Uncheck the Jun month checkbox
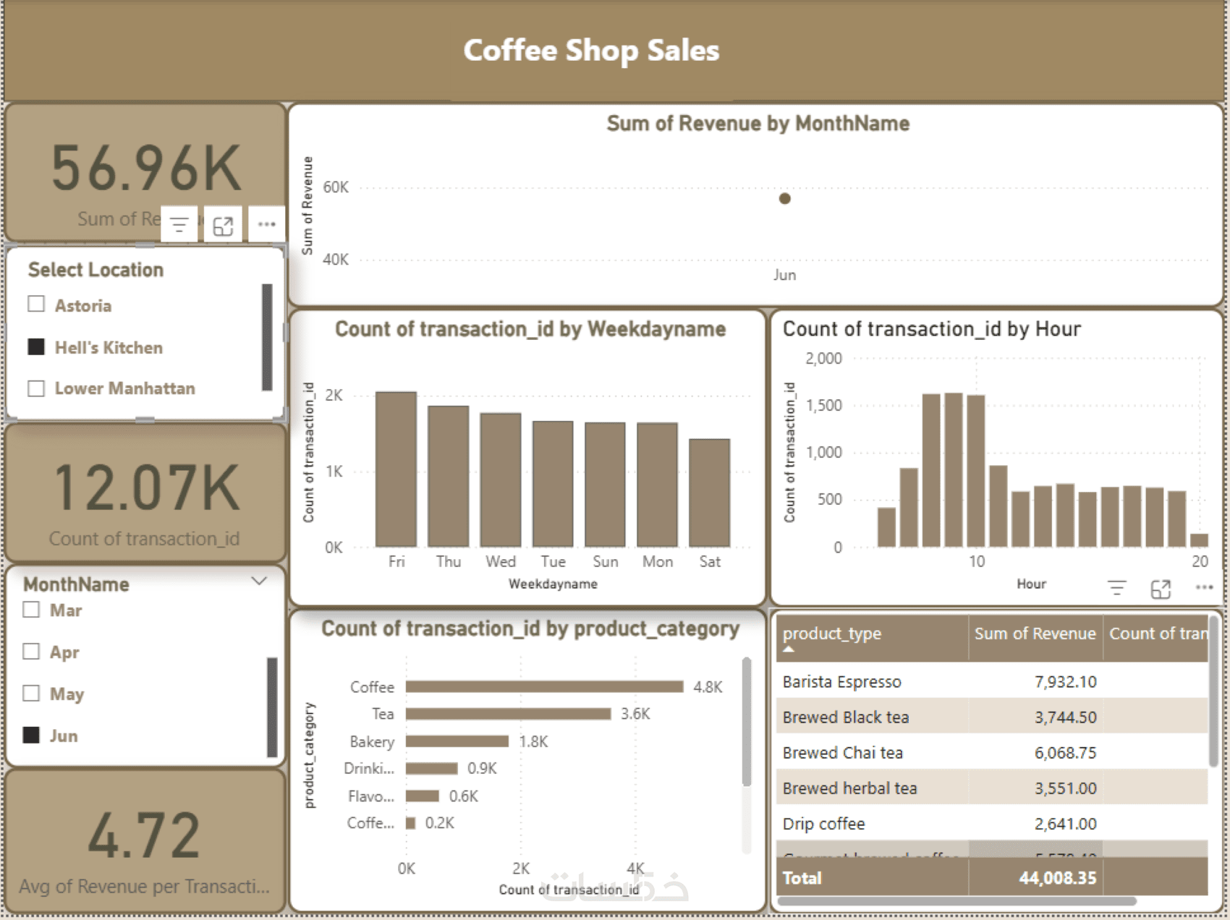The height and width of the screenshot is (920, 1230). tap(31, 735)
